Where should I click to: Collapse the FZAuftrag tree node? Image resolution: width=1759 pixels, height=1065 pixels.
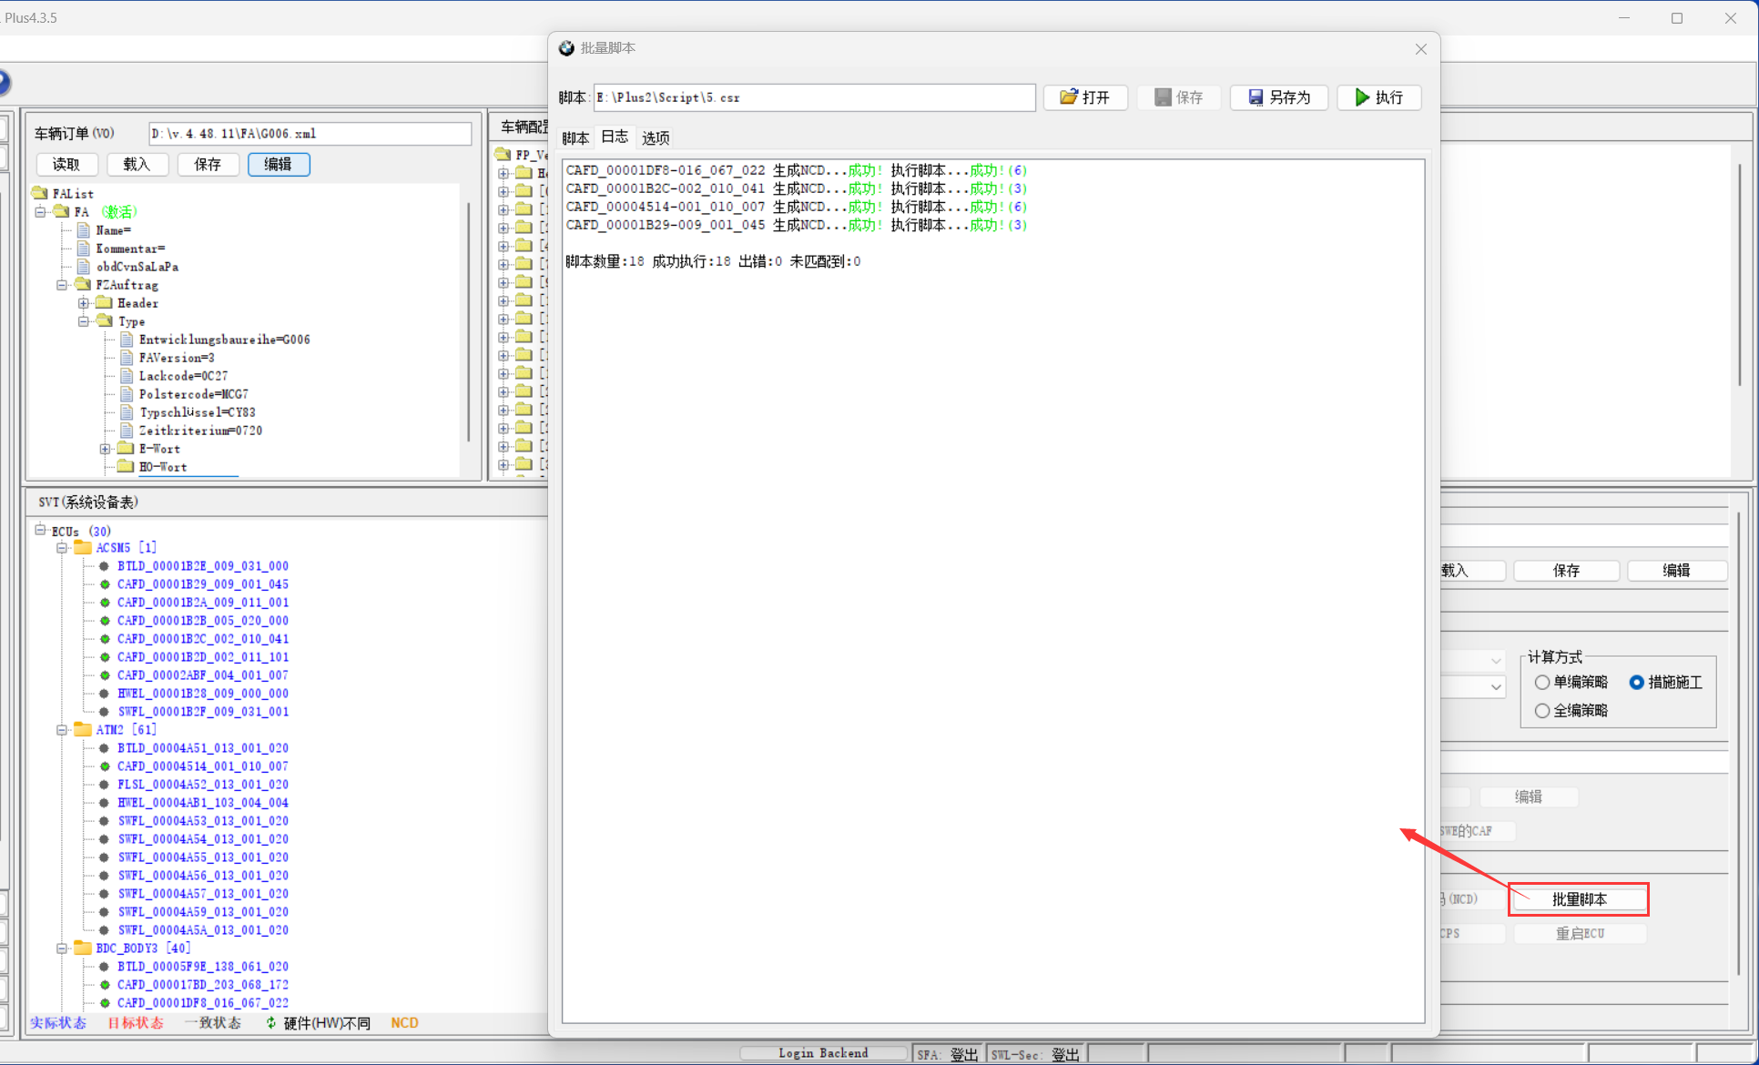(x=62, y=285)
